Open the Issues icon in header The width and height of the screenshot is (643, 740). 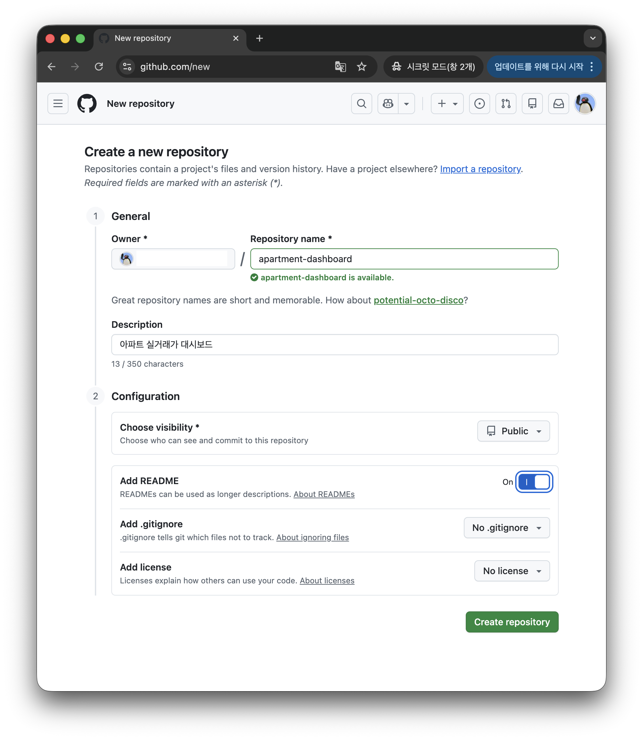(x=479, y=104)
